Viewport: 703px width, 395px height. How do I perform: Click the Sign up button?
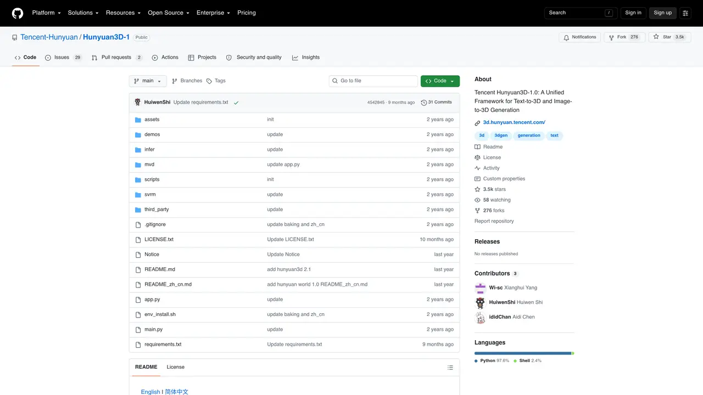[662, 13]
